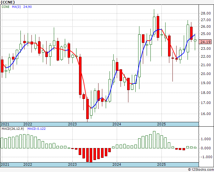Click the 16.00 price axis label
This screenshot has width=214, height=172.
206,114
